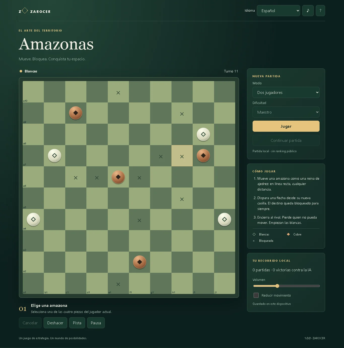Viewport: 344px width, 348px height.
Task: Click the blocked X square on c6
Action: pyautogui.click(x=76, y=177)
